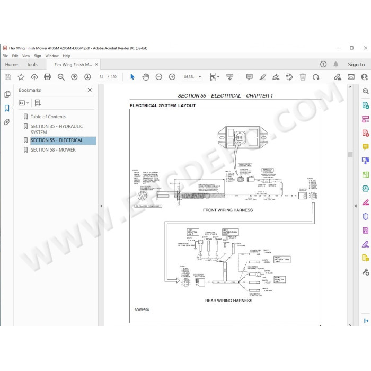The image size is (371, 371).
Task: Click the page number input field
Action: pyautogui.click(x=102, y=77)
